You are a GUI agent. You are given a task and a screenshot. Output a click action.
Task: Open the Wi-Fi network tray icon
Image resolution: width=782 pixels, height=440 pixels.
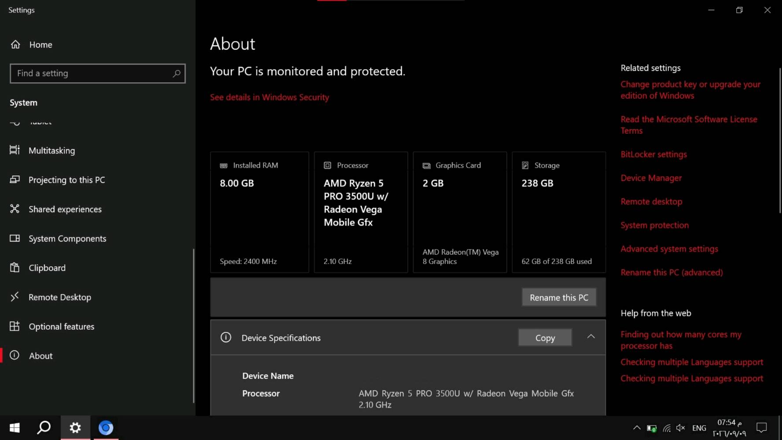tap(667, 428)
